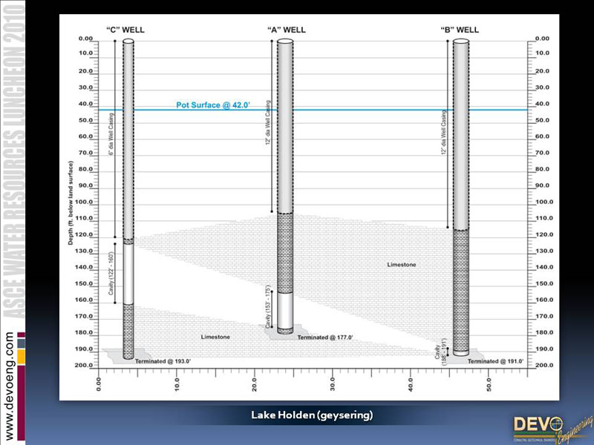Image resolution: width=594 pixels, height=445 pixels.
Task: Select the "A" WELL heading
Action: coord(284,30)
